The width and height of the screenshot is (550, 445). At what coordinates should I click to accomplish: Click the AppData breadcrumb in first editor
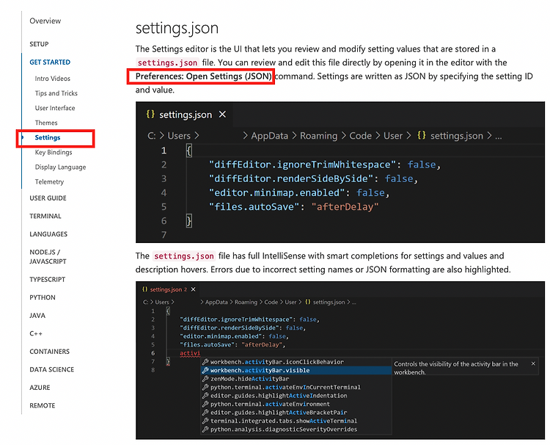point(269,136)
